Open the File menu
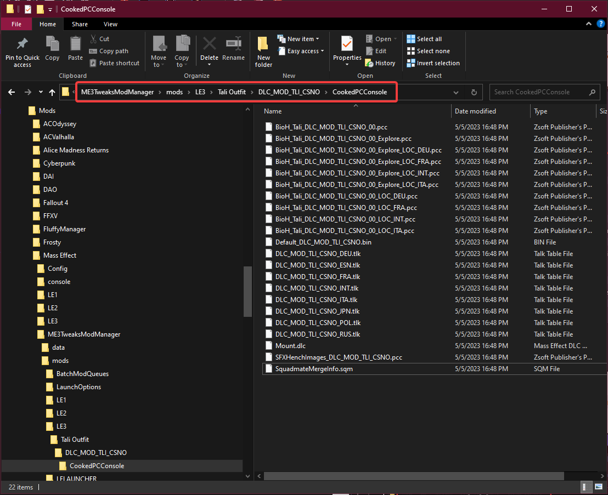608x495 pixels. pos(16,24)
